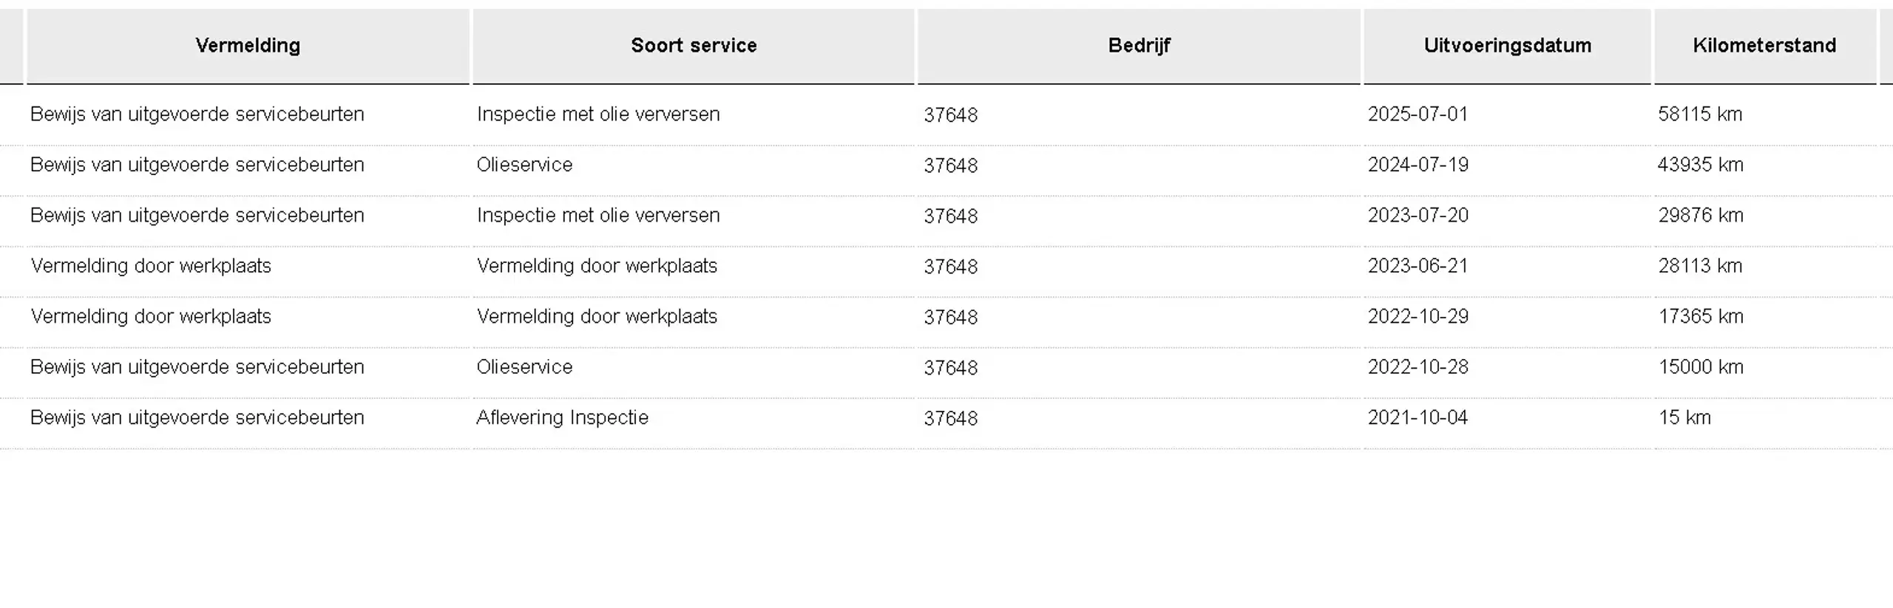
Task: Click the 28113 km mileage cell
Action: 1700,266
